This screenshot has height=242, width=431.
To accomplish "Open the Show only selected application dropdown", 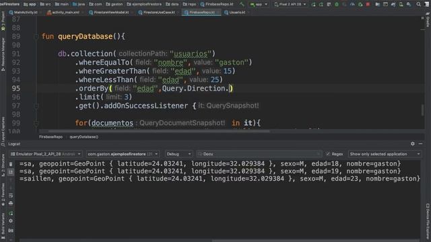I will coord(385,154).
